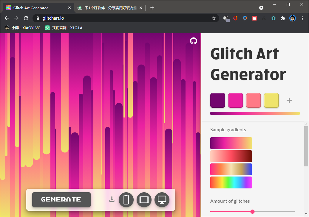Open the 我们官网 - X1G.LA bookmark
Image resolution: width=309 pixels, height=217 pixels.
64,28
